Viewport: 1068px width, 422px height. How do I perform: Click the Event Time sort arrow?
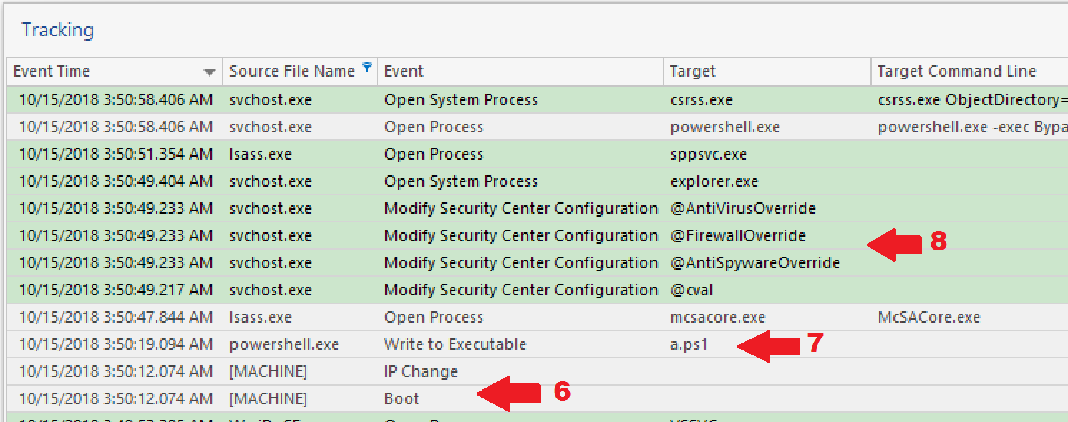pos(209,72)
